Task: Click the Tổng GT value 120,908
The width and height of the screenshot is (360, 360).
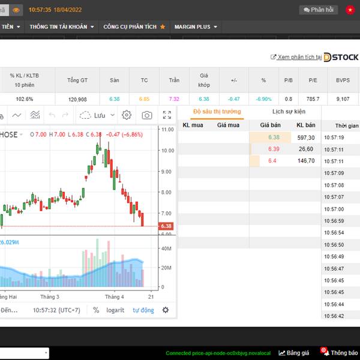Action: click(x=77, y=99)
